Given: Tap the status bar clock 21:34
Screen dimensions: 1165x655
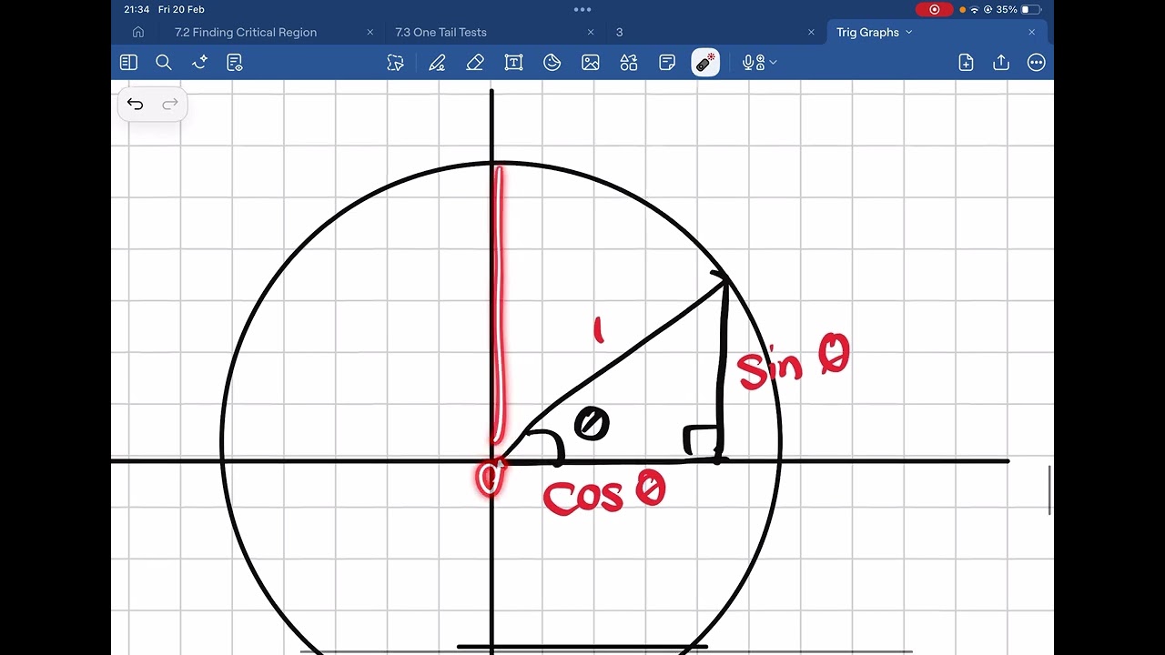Looking at the screenshot, I should (x=137, y=9).
